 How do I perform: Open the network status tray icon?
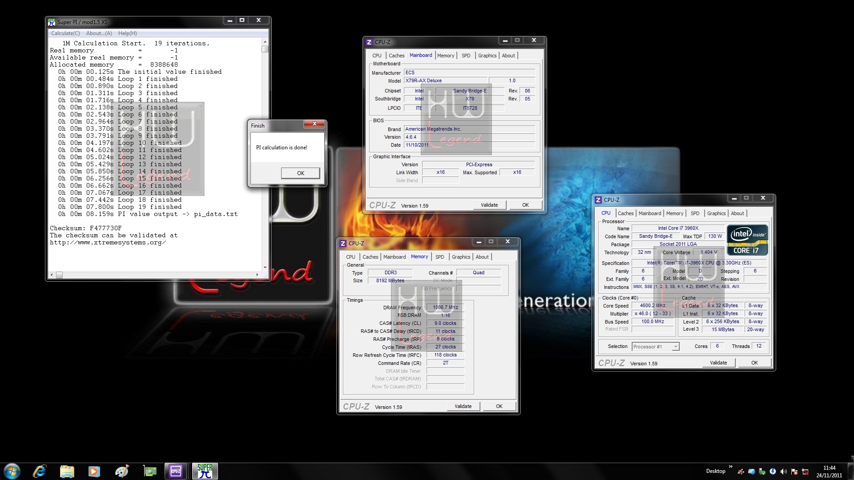[x=805, y=472]
